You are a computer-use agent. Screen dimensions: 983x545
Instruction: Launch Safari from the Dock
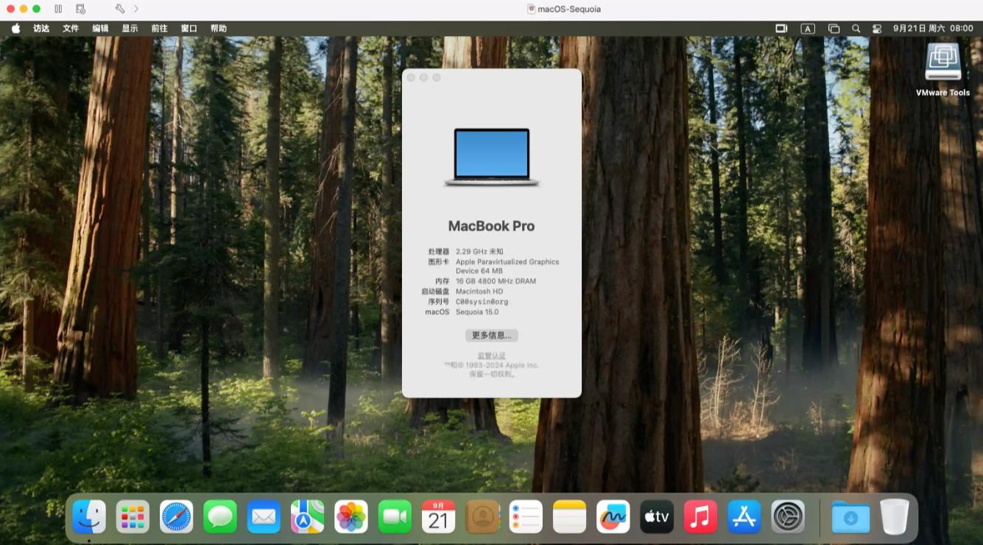(177, 516)
